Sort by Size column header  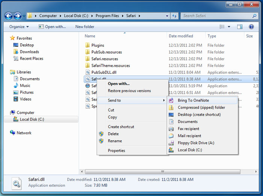[x=249, y=36]
